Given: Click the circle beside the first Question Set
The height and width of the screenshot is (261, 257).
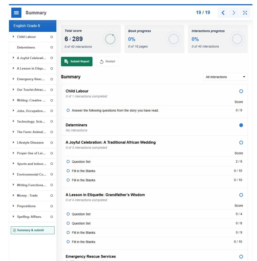Looking at the screenshot, I should pyautogui.click(x=68, y=161).
